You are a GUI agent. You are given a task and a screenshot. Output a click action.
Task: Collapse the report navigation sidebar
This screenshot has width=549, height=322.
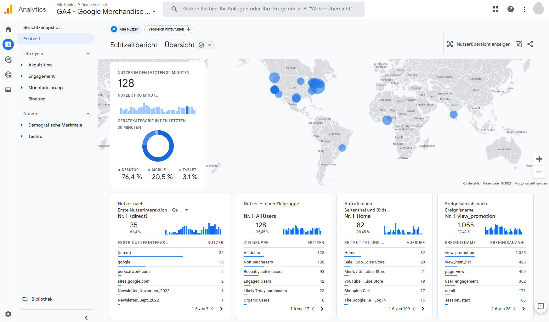click(x=86, y=318)
